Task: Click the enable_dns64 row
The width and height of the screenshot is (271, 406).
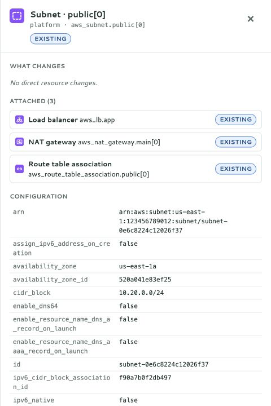Action: click(x=135, y=306)
